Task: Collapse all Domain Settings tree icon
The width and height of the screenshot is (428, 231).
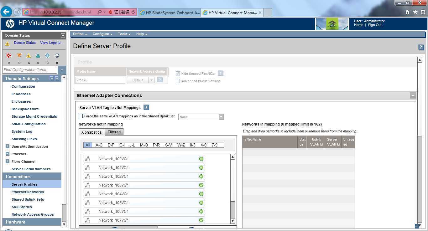Action: coord(57,78)
